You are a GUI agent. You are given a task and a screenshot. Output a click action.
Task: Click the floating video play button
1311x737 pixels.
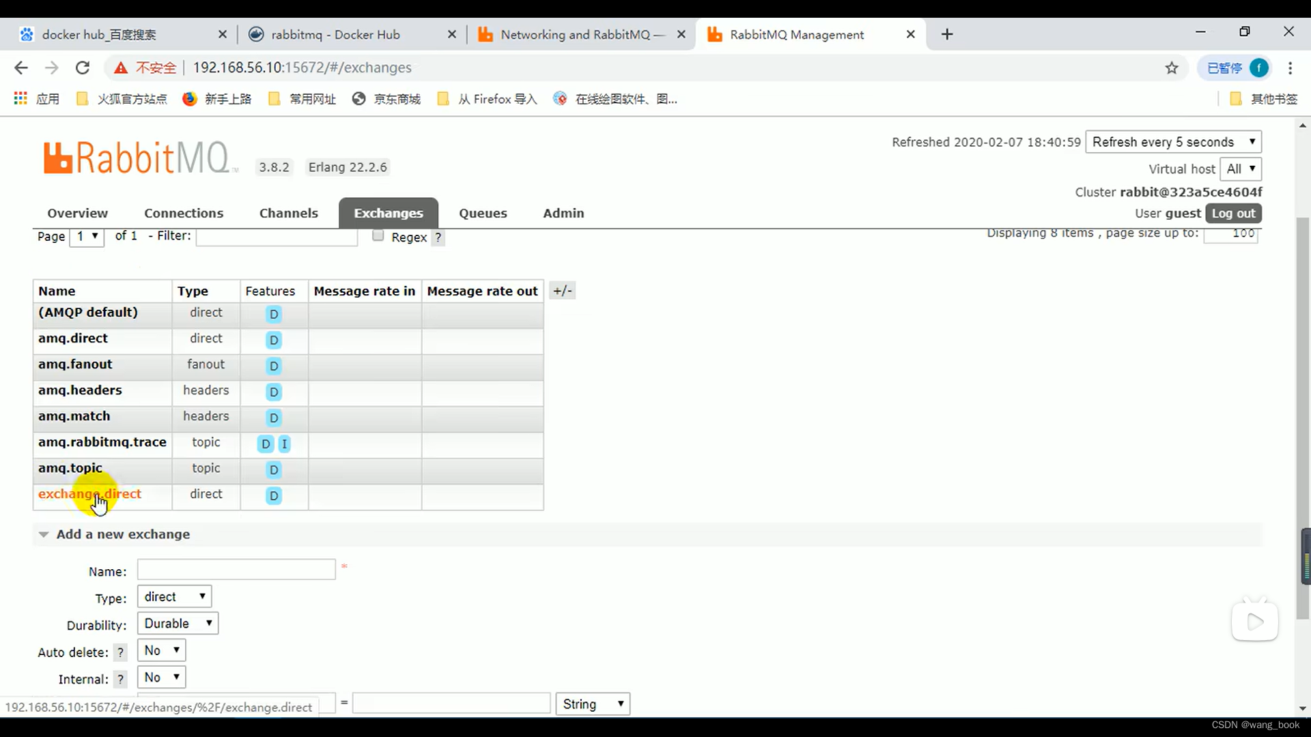(1255, 621)
